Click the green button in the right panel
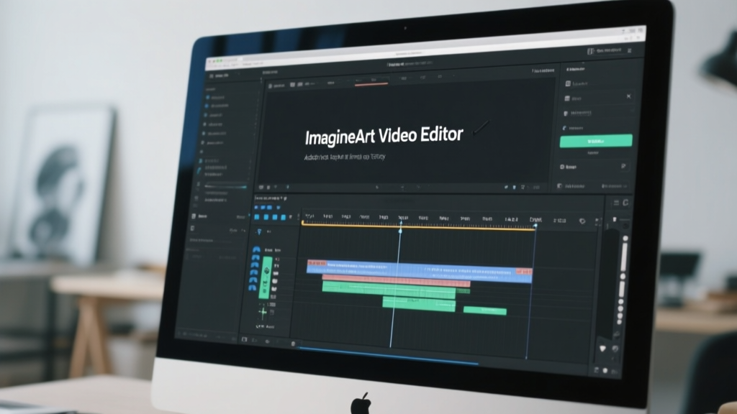 (595, 141)
